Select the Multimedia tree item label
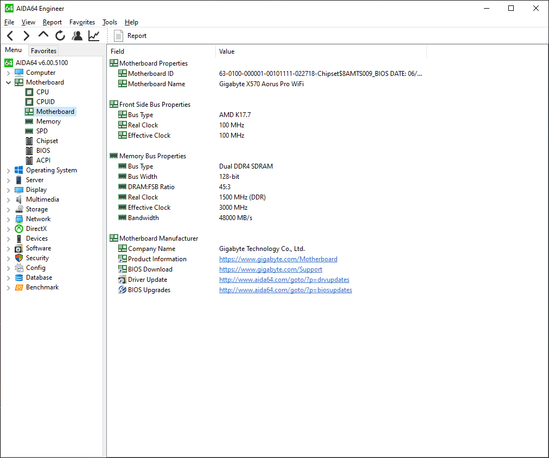 point(42,199)
